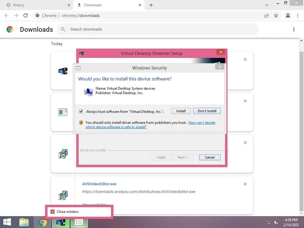Click the AVSVideoEditor download URL text
This screenshot has width=304, height=228.
139,191
